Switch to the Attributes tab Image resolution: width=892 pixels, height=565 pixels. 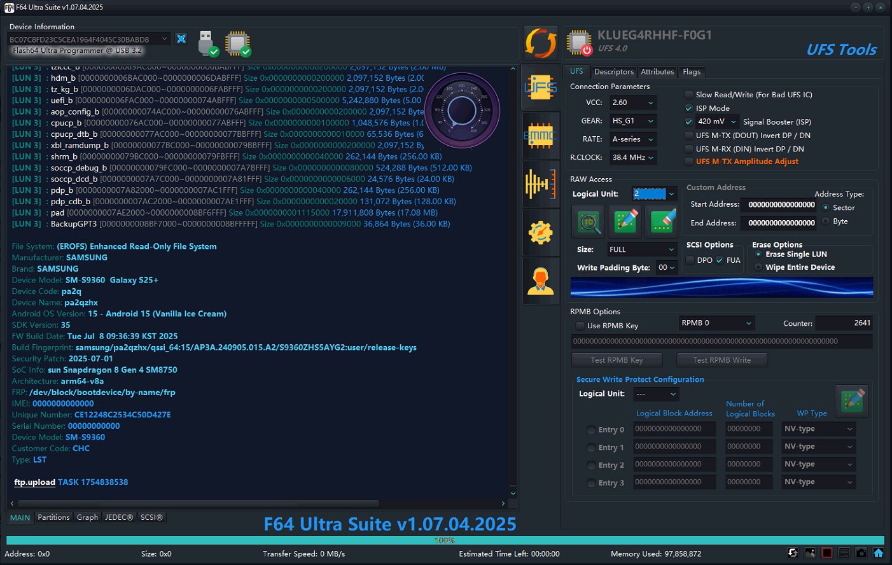click(x=657, y=72)
